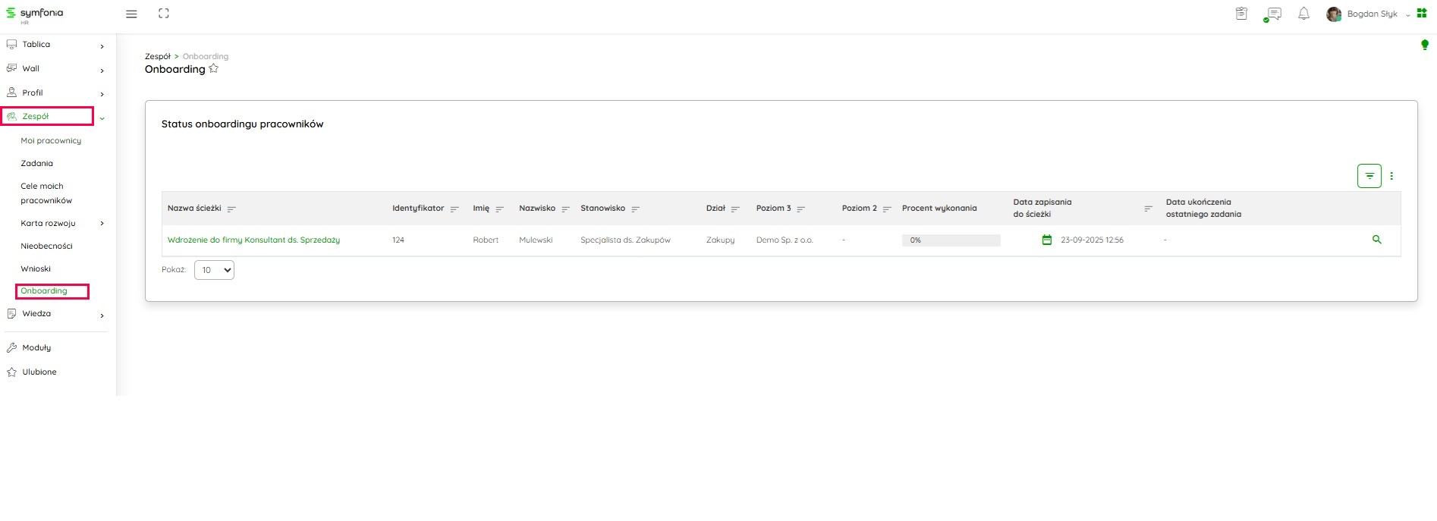Open the Pokaż rows-per-page dropdown
1437x521 pixels.
click(214, 270)
